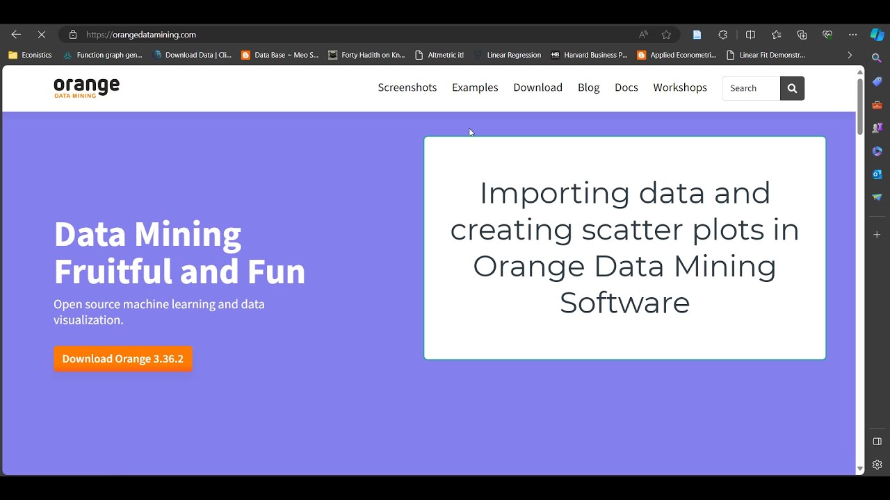Open the Econistics bookmarks folder
Image resolution: width=890 pixels, height=500 pixels.
[30, 55]
